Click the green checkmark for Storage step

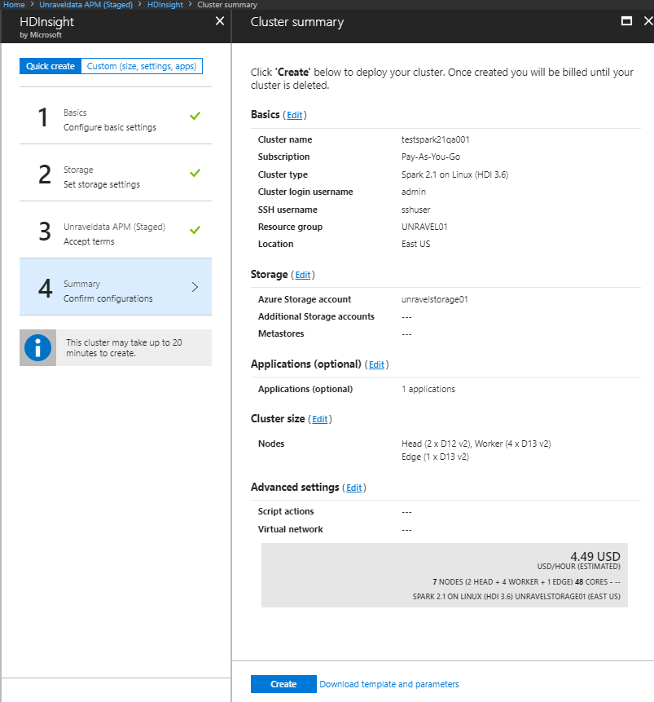tap(195, 173)
